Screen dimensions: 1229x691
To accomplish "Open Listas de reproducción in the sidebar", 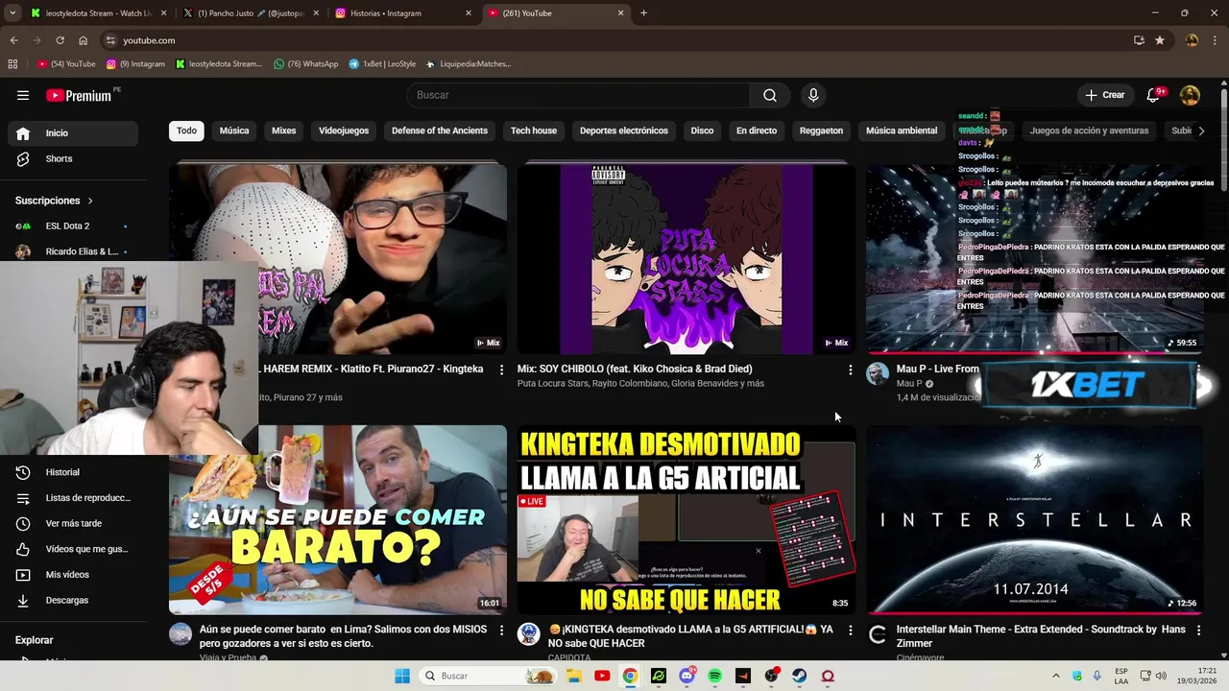I will (73, 498).
